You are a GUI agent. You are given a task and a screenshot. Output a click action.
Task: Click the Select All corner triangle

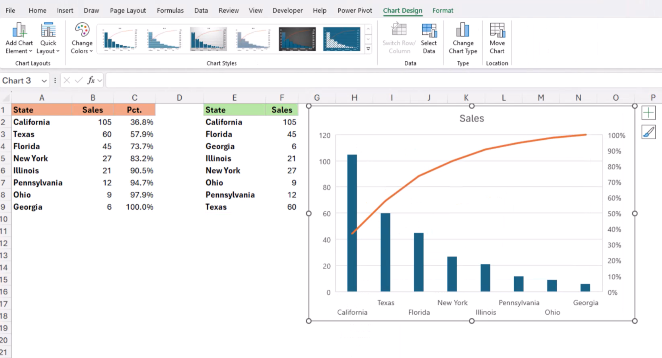point(6,98)
